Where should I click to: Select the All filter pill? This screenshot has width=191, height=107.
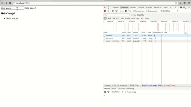coord(105,18)
